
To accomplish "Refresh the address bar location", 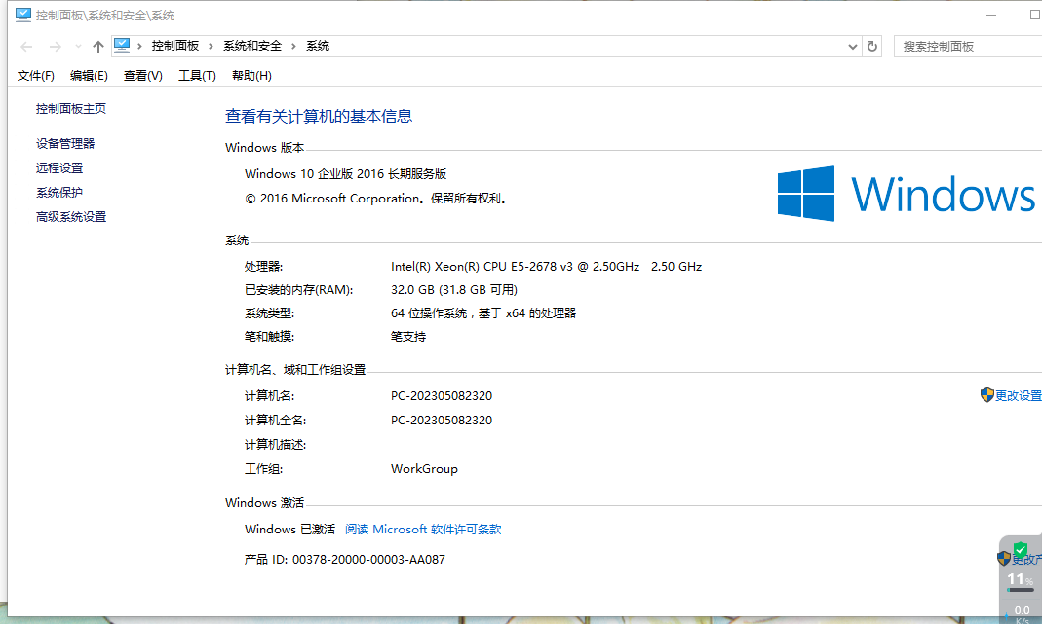I will [x=872, y=46].
